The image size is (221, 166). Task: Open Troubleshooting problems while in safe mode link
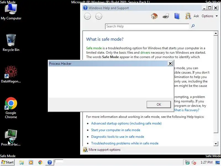coord(125,143)
